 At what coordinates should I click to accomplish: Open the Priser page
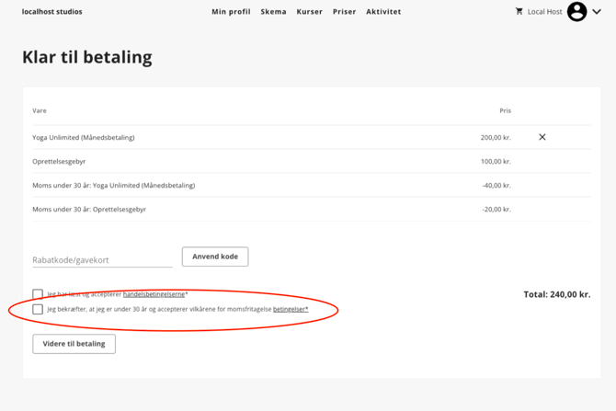(344, 12)
